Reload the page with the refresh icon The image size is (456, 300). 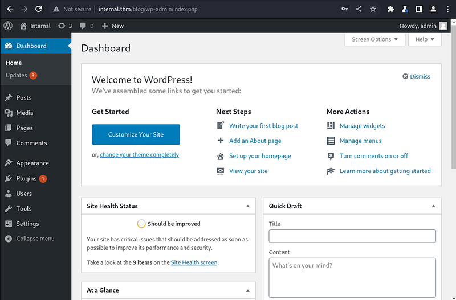coord(38,9)
